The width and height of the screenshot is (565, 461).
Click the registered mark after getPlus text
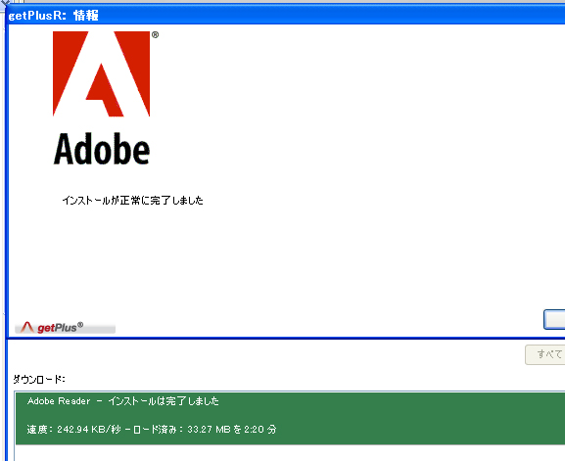click(x=80, y=325)
